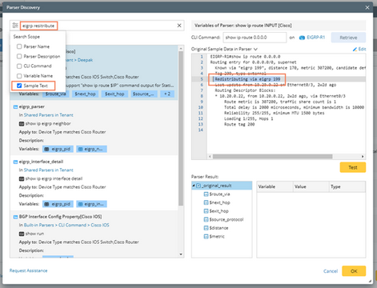The image size is (377, 288).
Task: Click the EIGRP-R1 device icon
Action: [302, 38]
